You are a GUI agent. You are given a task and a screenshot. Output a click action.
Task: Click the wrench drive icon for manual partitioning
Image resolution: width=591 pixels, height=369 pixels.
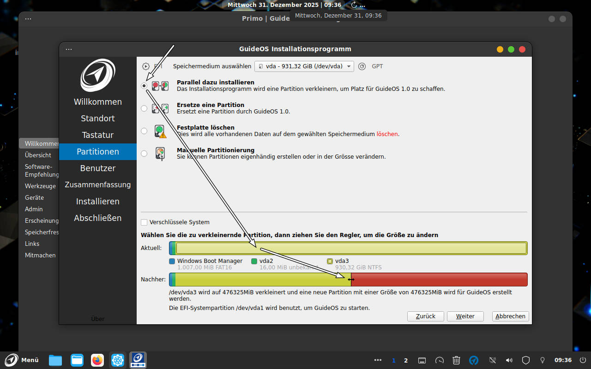point(160,154)
